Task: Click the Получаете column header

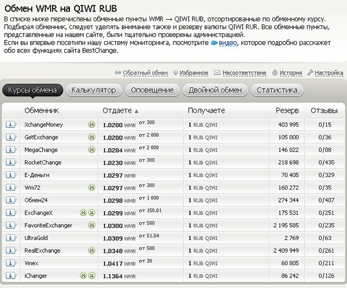Action: click(206, 110)
